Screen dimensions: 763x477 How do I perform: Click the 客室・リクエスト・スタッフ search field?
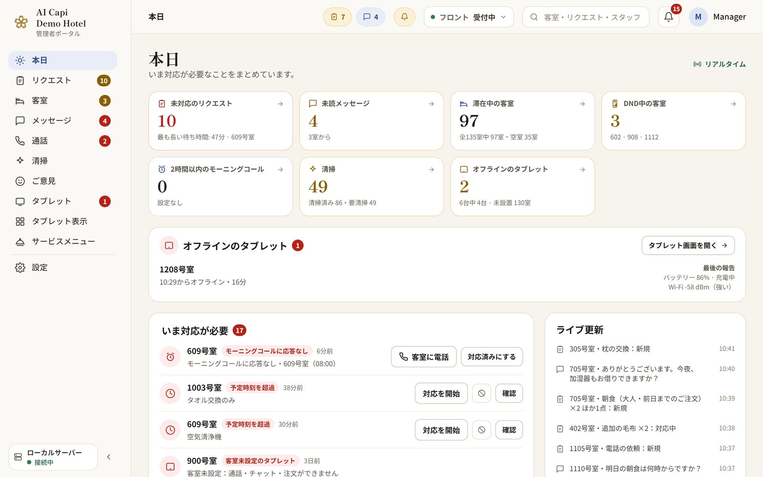tap(586, 17)
